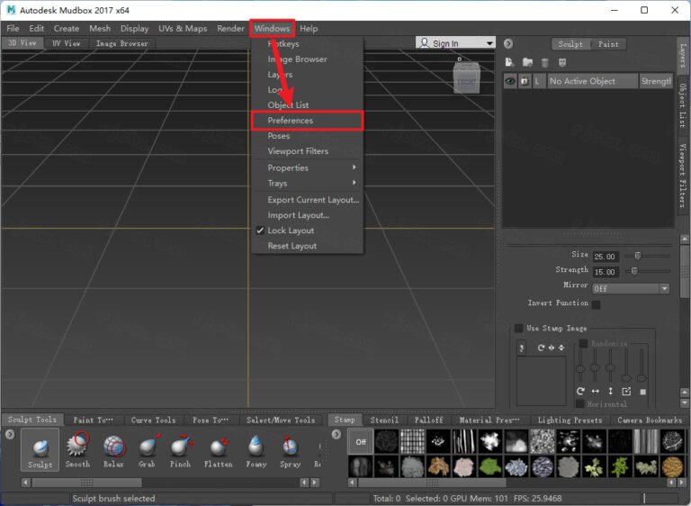This screenshot has width=691, height=506.
Task: Click the Mudbox app icon in title bar
Action: point(11,10)
